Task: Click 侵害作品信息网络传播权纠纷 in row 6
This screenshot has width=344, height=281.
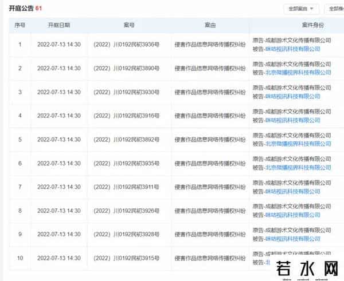Action: (210, 163)
